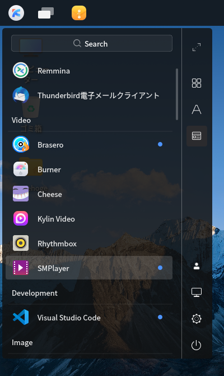Select the Image category header
This screenshot has height=376, width=224.
pyautogui.click(x=22, y=342)
